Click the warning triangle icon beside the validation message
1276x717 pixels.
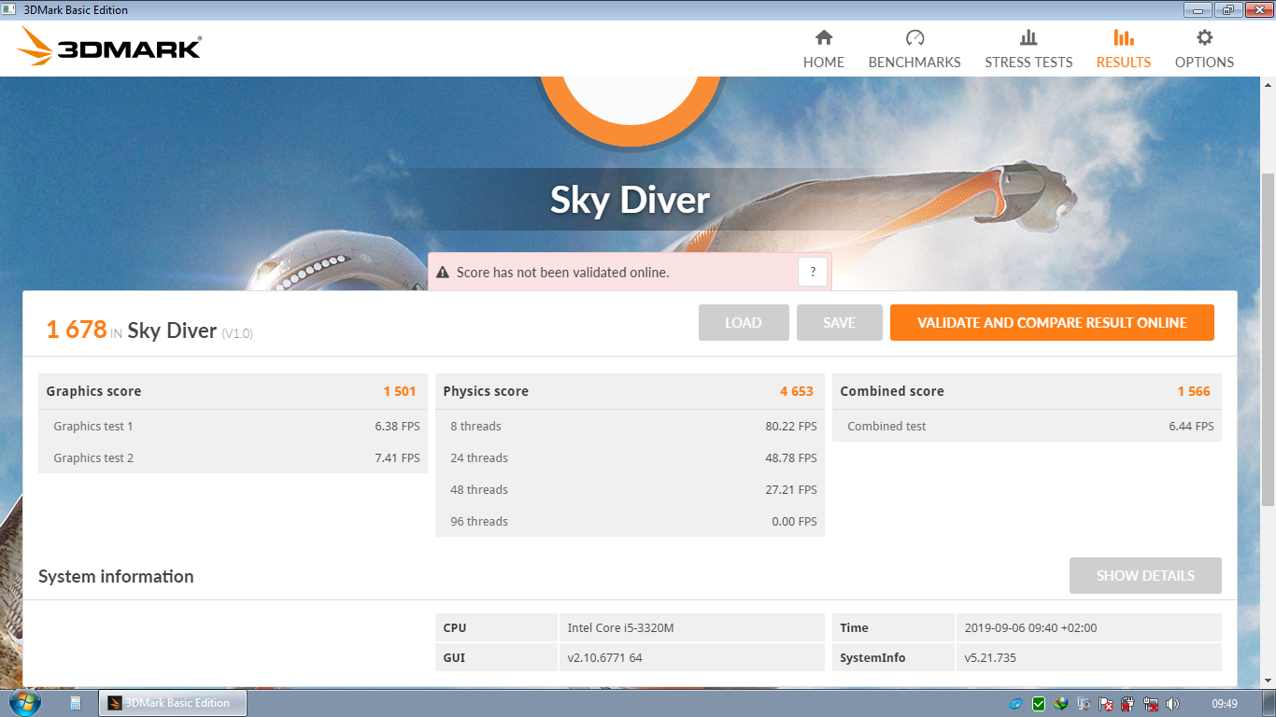click(443, 273)
